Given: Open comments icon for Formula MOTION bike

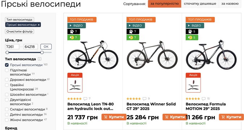Looking at the screenshot, I should point(204,99).
